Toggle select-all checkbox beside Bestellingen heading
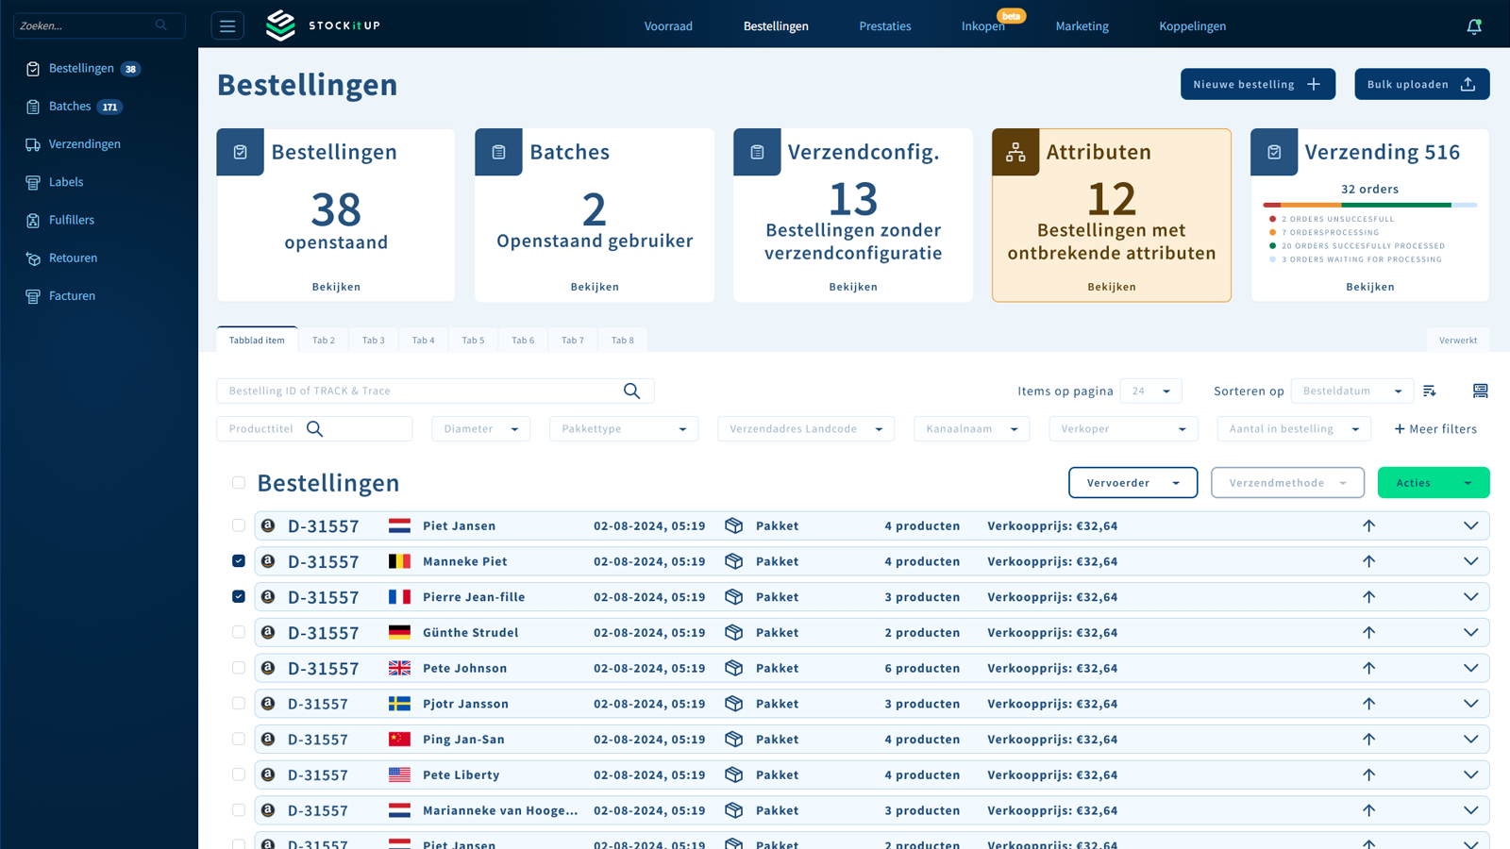 click(x=239, y=483)
